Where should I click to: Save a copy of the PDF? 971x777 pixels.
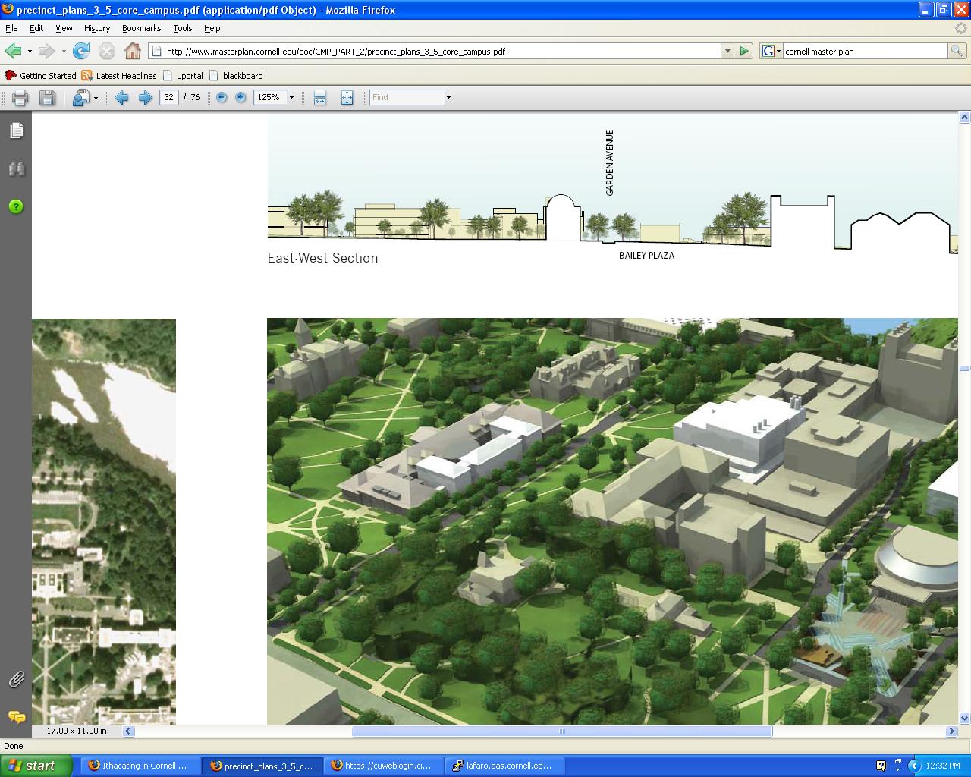[x=47, y=98]
